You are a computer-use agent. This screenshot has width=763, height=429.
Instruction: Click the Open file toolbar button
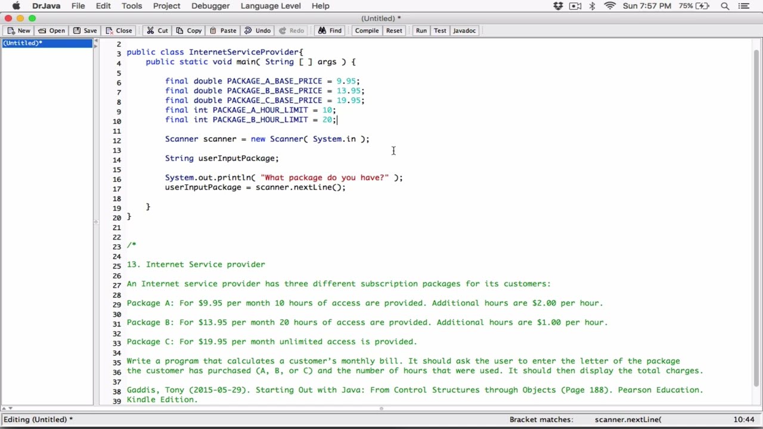pos(51,30)
